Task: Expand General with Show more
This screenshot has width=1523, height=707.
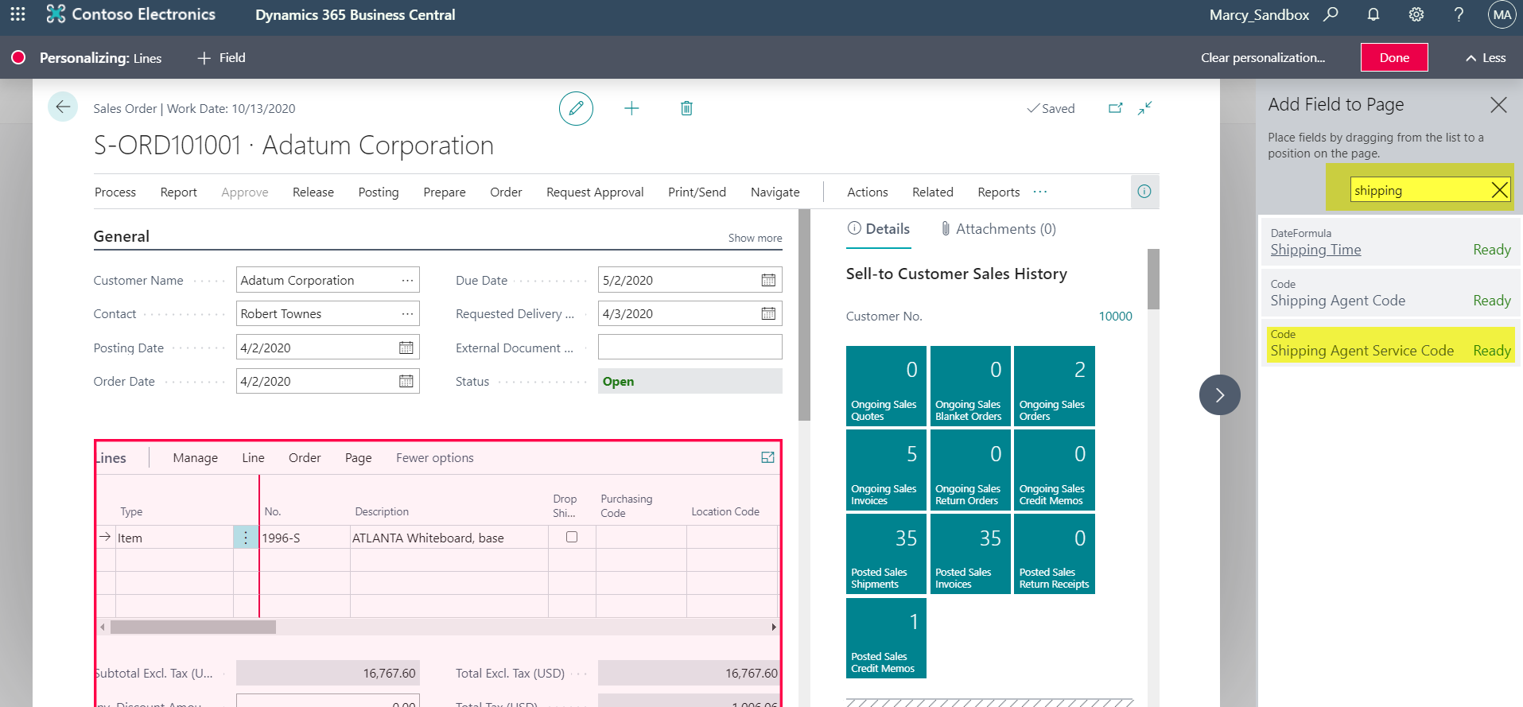Action: click(x=755, y=238)
